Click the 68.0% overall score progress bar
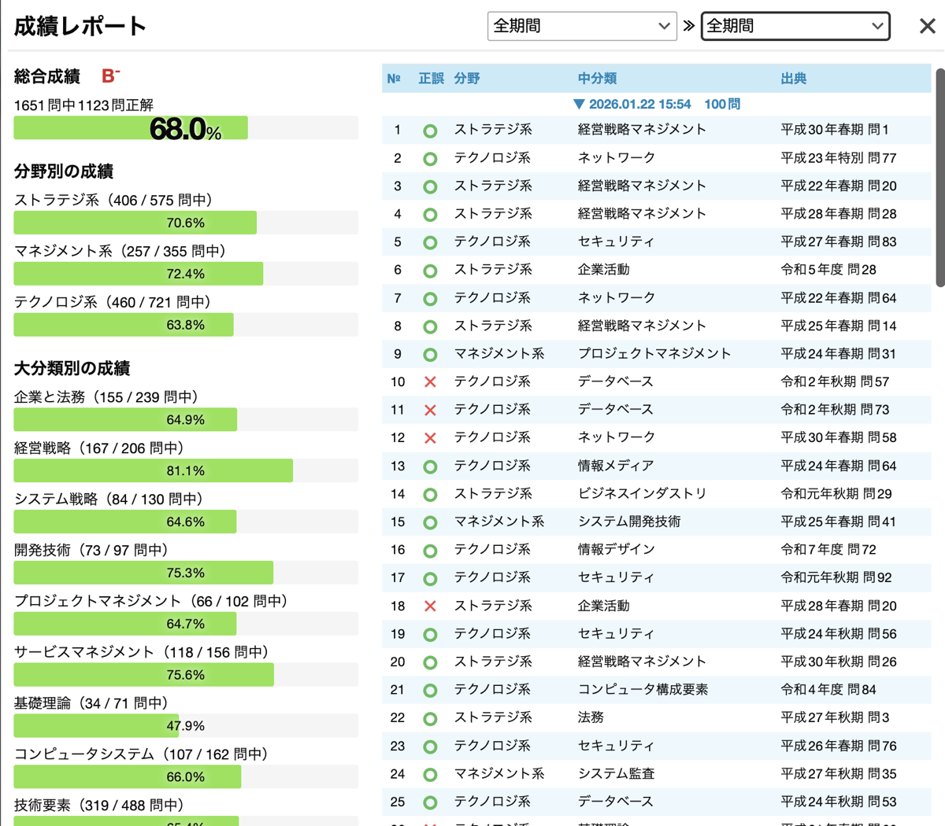The width and height of the screenshot is (945, 826). click(x=185, y=128)
